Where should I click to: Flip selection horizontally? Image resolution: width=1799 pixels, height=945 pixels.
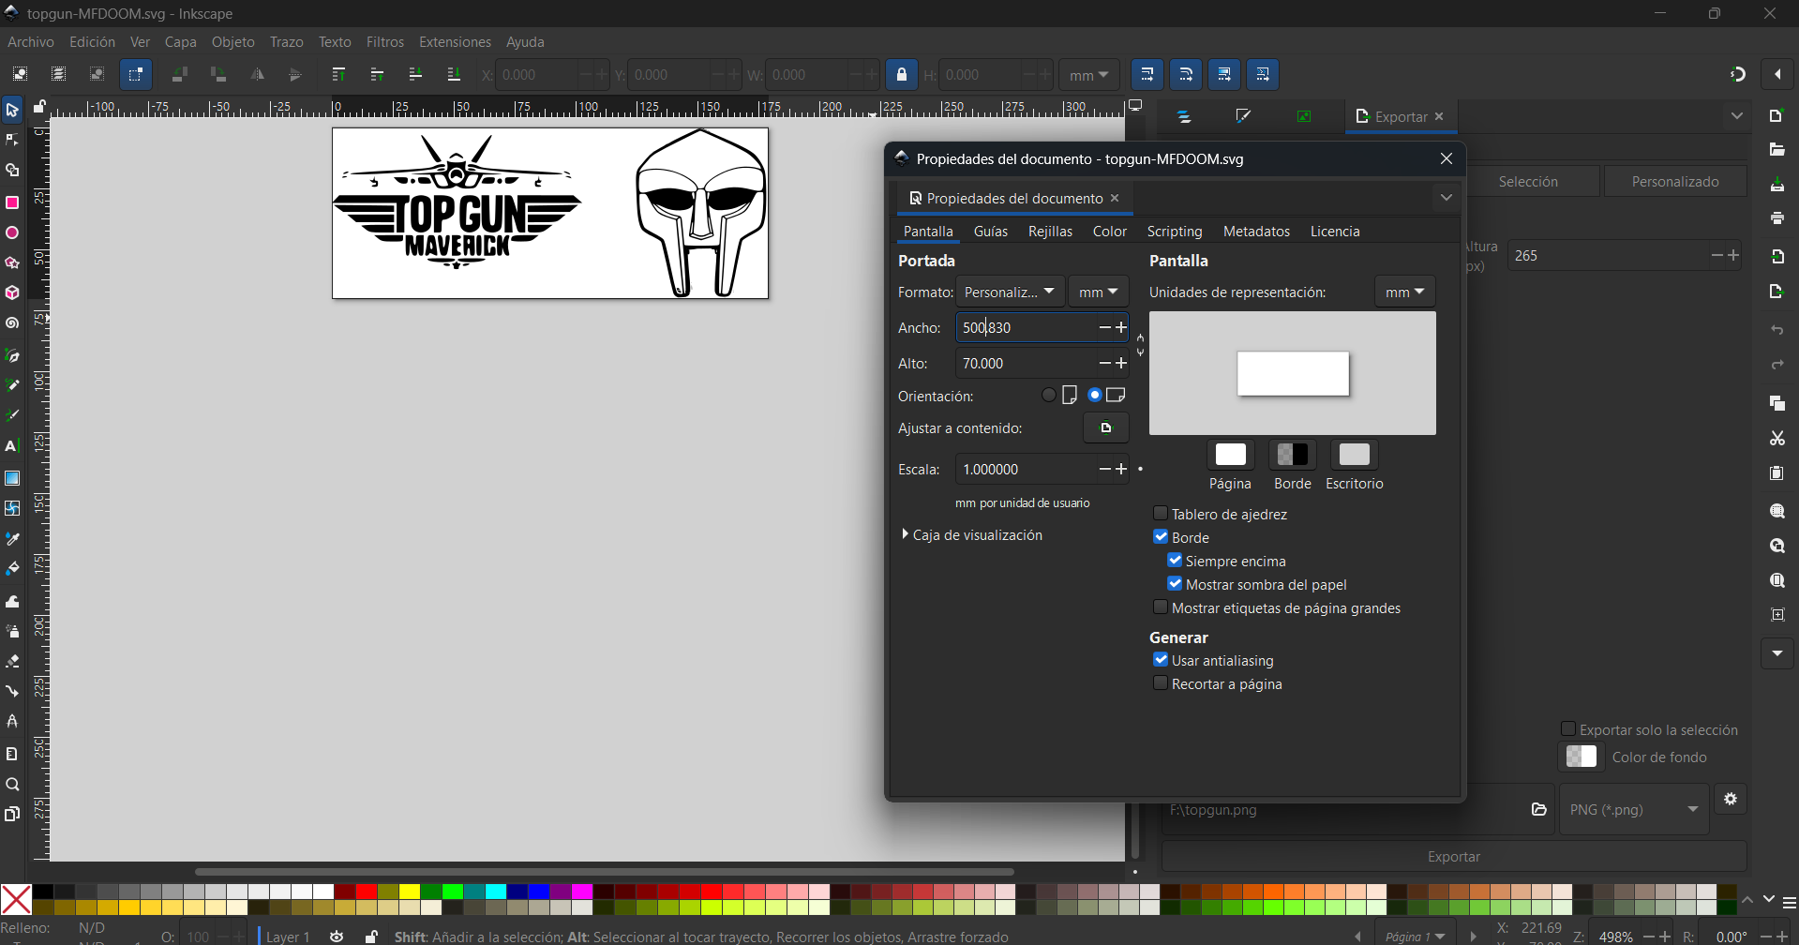[x=257, y=75]
